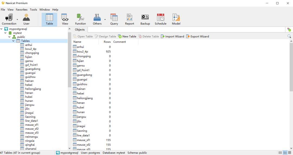Open the Function toolbar icon
This screenshot has width=293, height=155.
click(80, 20)
